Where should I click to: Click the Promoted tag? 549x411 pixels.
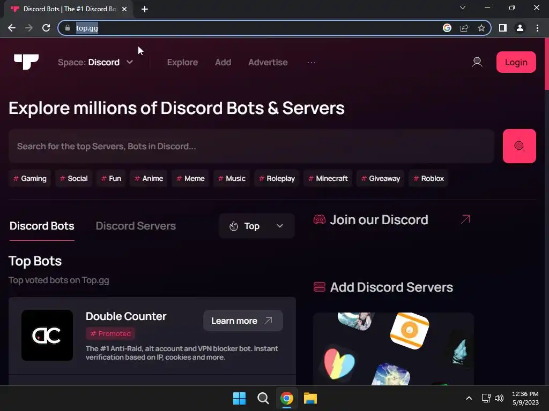(110, 333)
